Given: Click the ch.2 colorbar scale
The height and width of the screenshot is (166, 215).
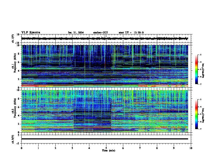Looking at the screenshot, I should (x=197, y=114).
